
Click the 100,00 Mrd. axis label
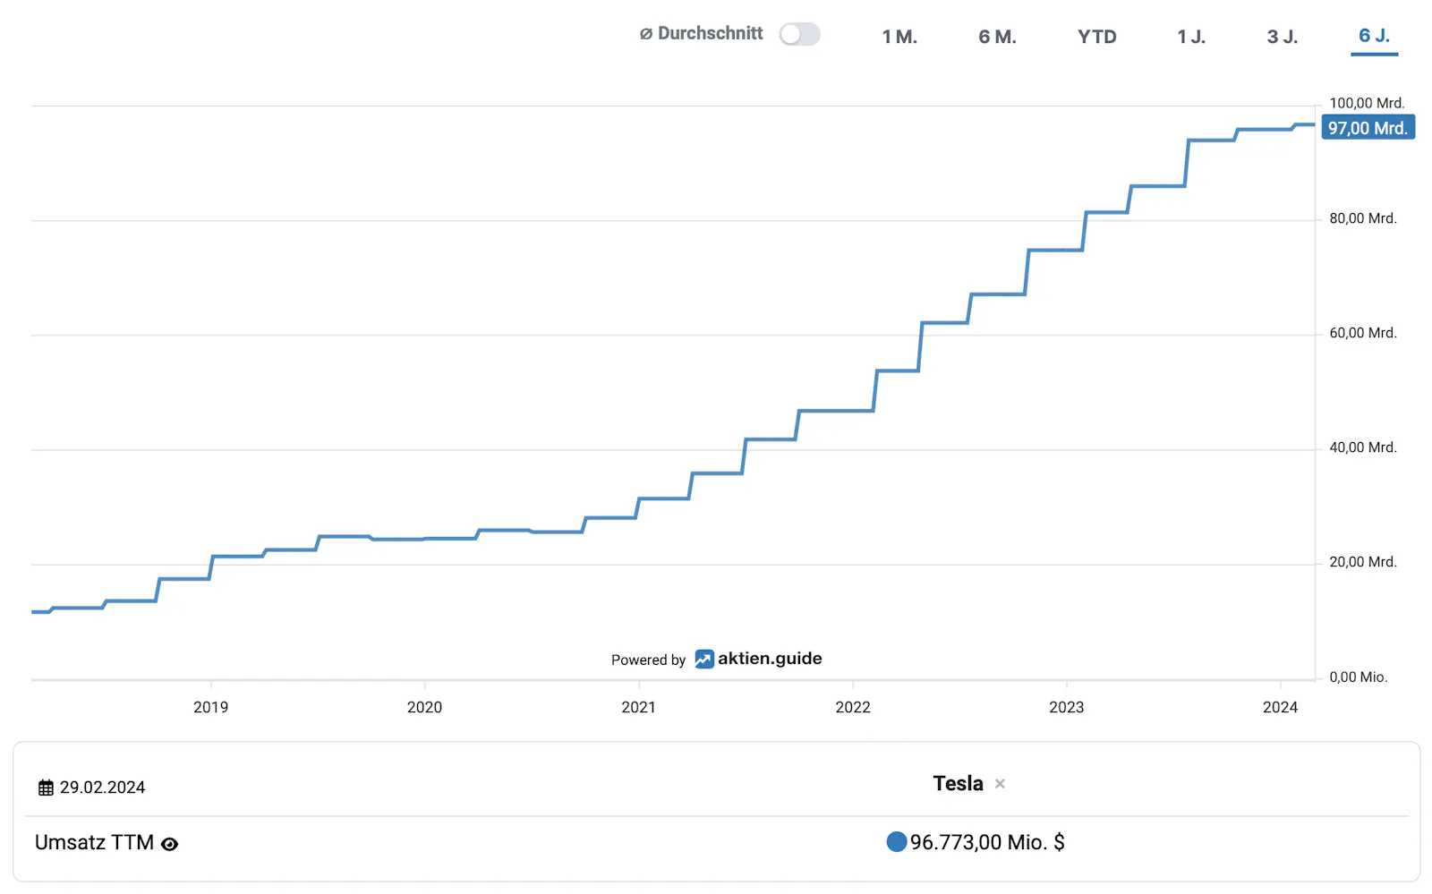coord(1367,103)
